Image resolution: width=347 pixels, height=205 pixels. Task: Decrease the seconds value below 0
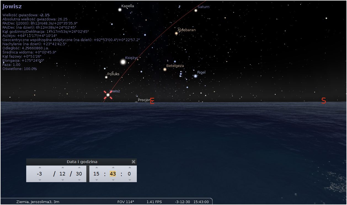click(x=129, y=180)
